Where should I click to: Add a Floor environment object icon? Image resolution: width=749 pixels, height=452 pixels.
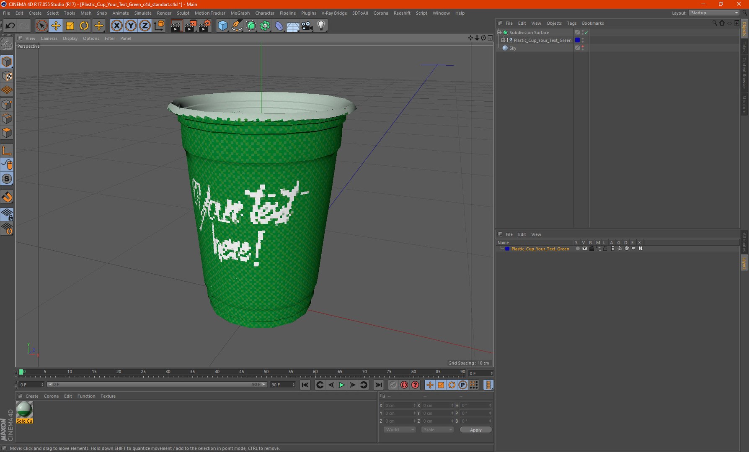point(293,26)
